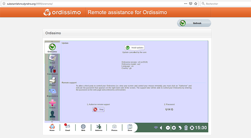Open Email app in bottom bar
This screenshot has width=251, height=138.
point(68,128)
